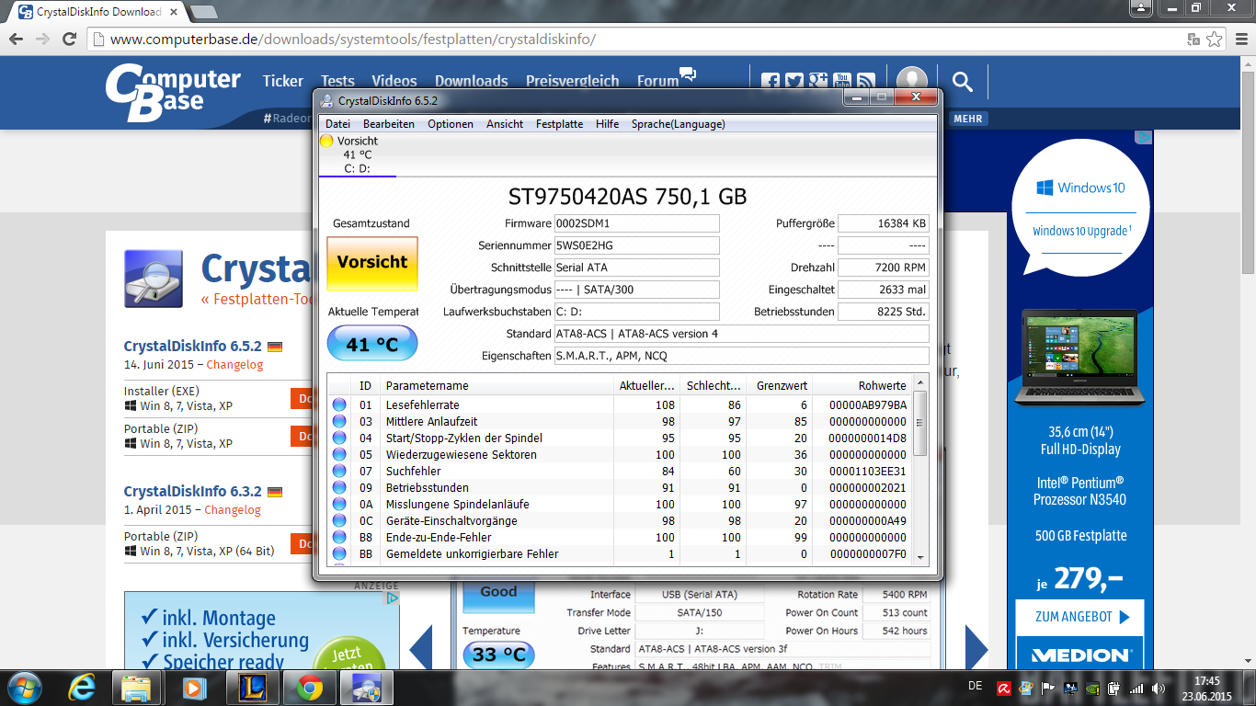The width and height of the screenshot is (1256, 706).
Task: Click the next screenshot carousel arrow
Action: click(976, 650)
